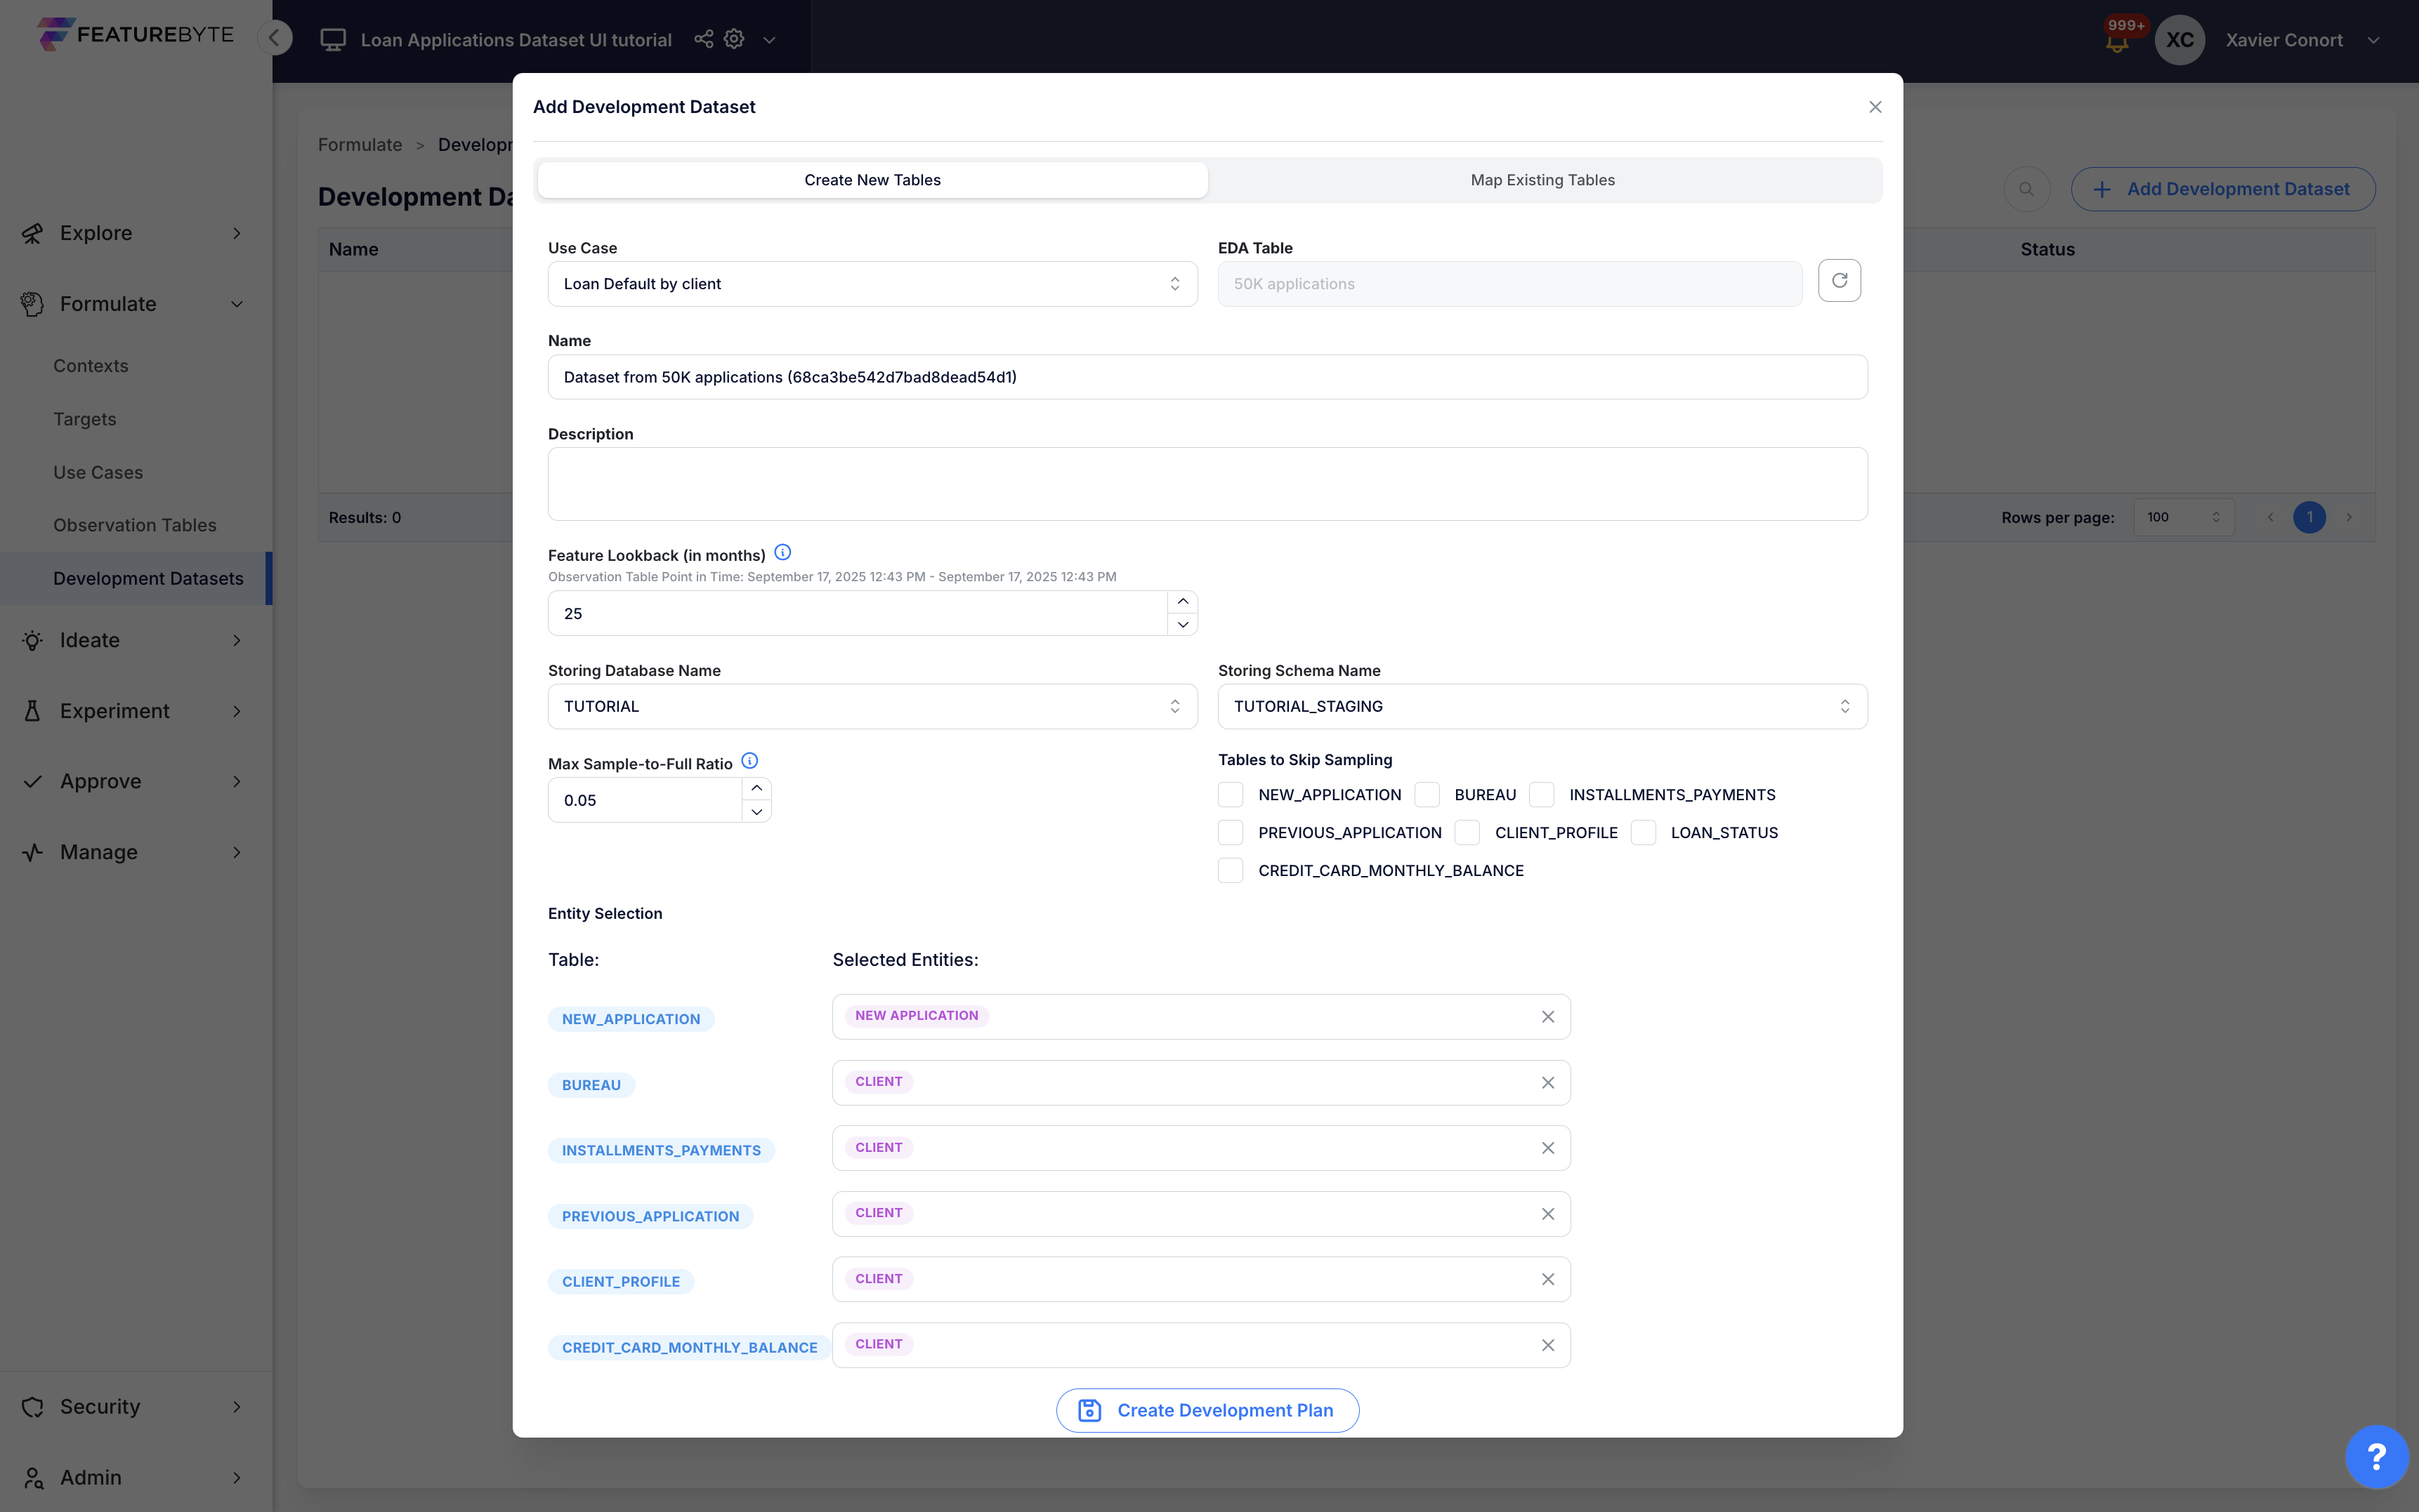Switch to Map Existing Tables tab
The height and width of the screenshot is (1512, 2419).
1542,180
